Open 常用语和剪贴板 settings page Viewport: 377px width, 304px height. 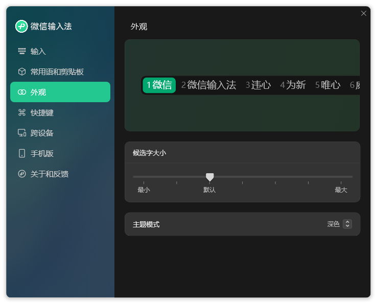point(60,72)
